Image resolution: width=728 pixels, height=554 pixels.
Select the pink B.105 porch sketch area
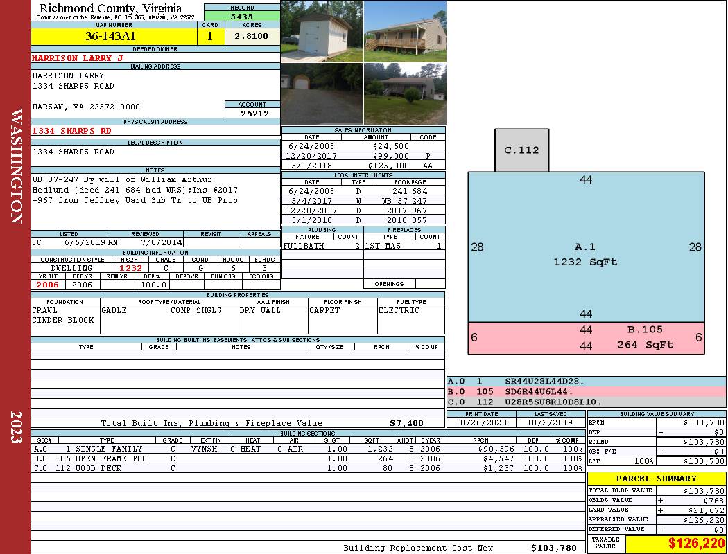[586, 338]
